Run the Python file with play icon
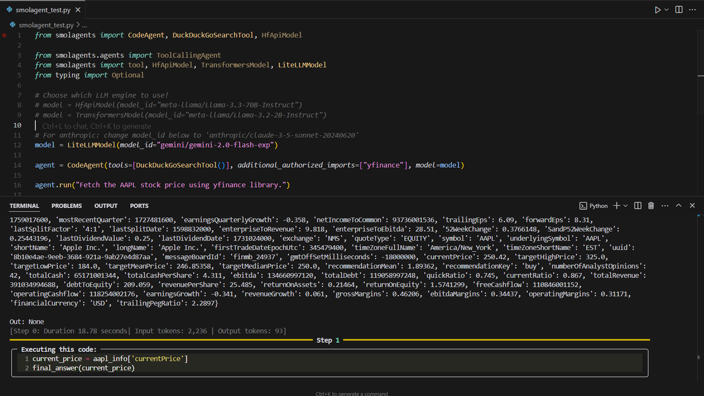Image resolution: width=704 pixels, height=396 pixels. tap(658, 10)
